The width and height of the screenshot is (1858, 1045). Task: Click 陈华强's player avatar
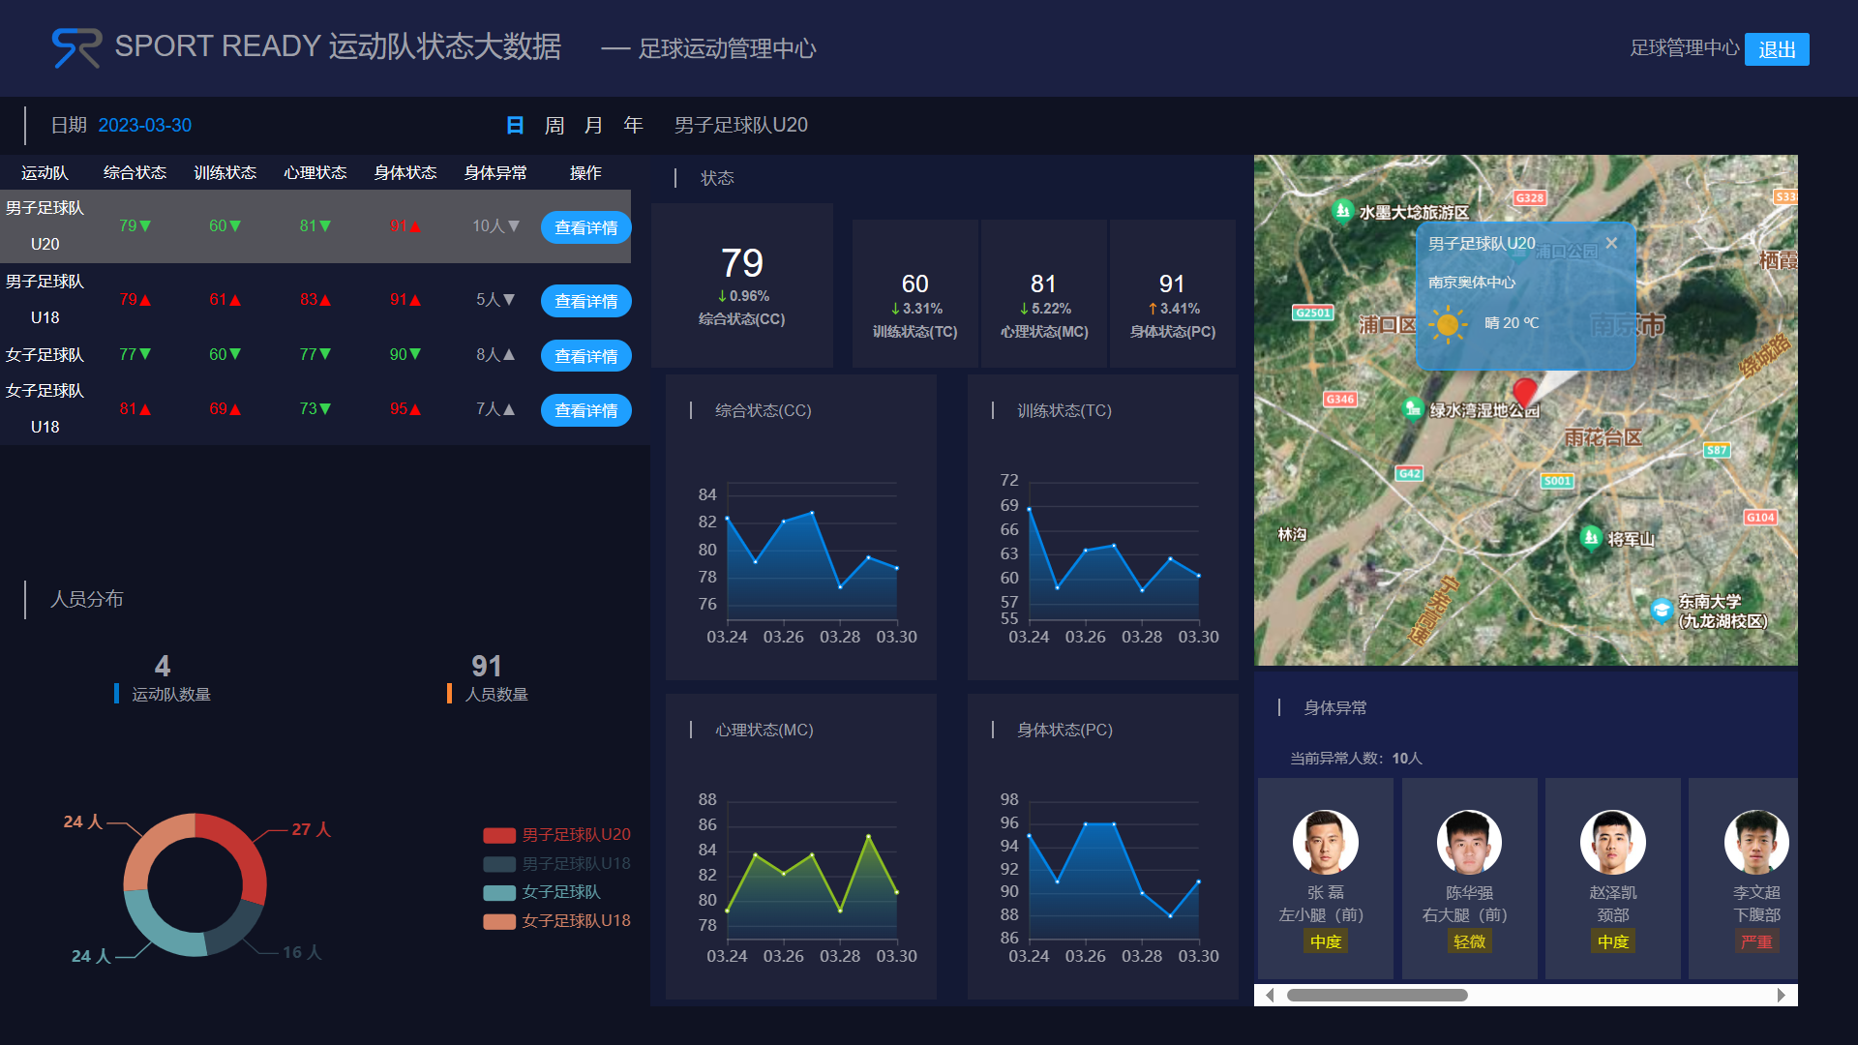[x=1469, y=842]
